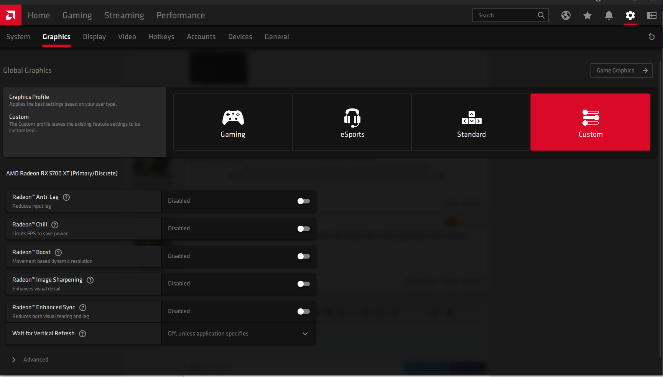Click the Graphics Profile description text

coord(63,104)
